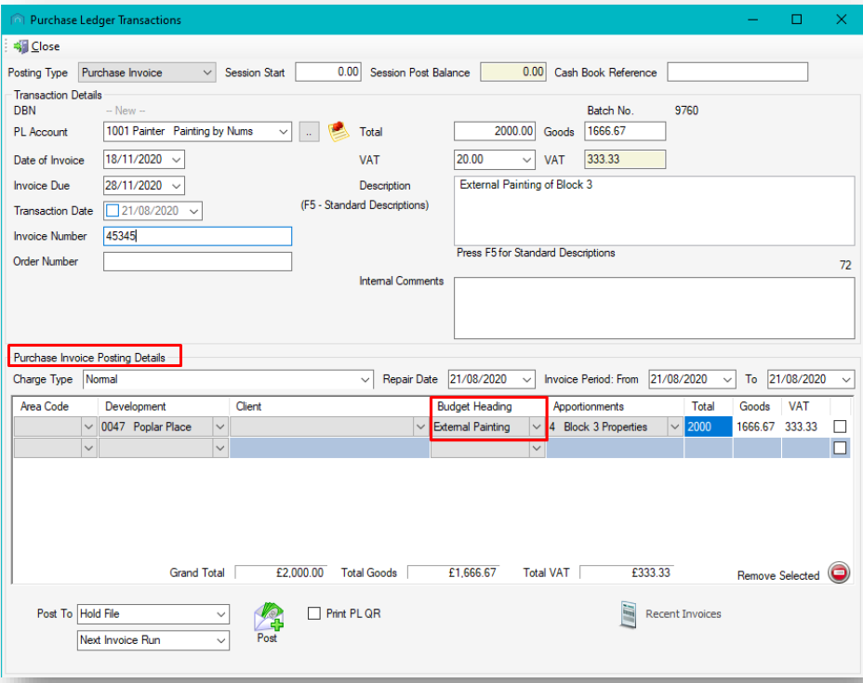Viewport: 863px width, 683px height.
Task: Expand the Area Code dropdown in first row
Action: coord(88,427)
